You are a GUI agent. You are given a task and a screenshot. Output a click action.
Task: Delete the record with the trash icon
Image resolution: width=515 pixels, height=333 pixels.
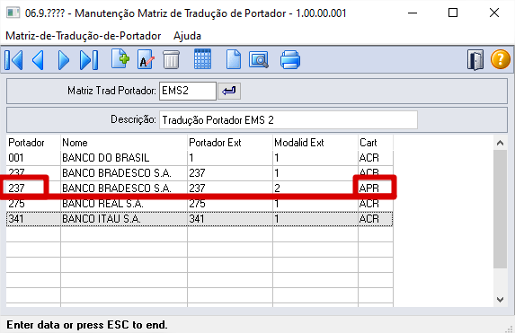tap(171, 60)
